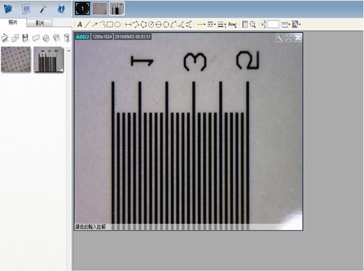The width and height of the screenshot is (364, 271).
Task: Open the line color dropdown
Action: tap(201, 24)
